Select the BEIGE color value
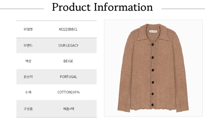The height and width of the screenshot is (126, 205). click(68, 61)
